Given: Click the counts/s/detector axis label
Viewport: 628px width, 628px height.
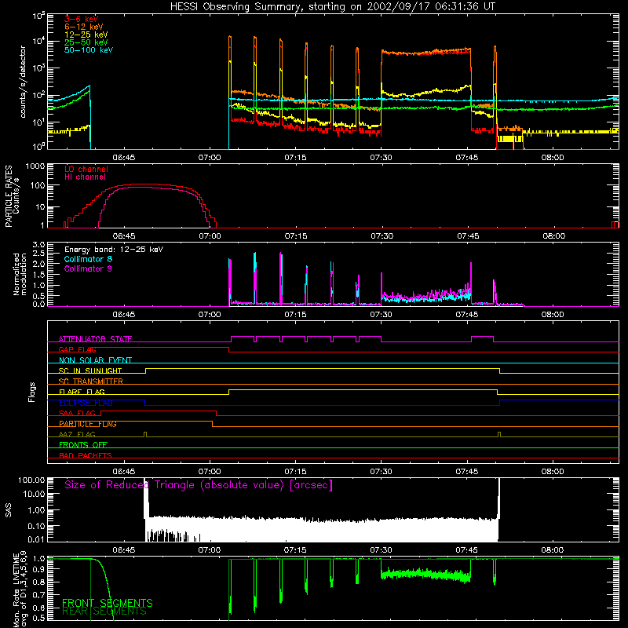Looking at the screenshot, I should 23,82.
